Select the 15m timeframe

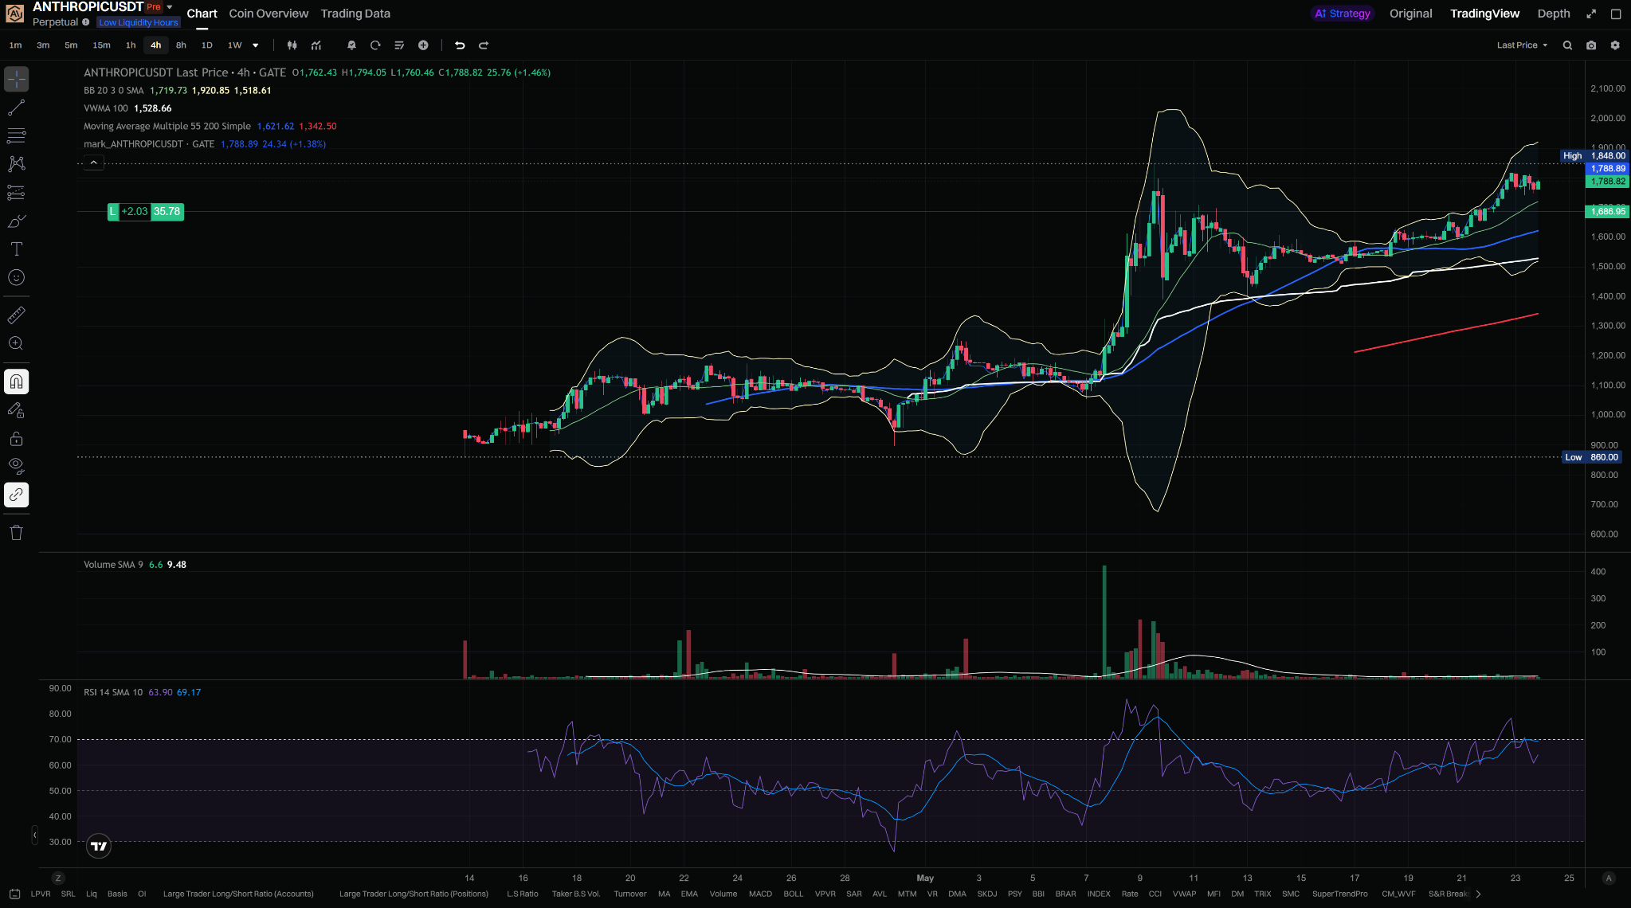(101, 45)
